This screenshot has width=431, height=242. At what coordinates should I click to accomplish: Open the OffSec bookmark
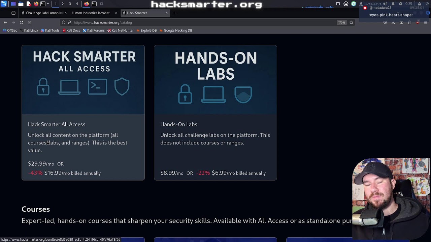10,30
